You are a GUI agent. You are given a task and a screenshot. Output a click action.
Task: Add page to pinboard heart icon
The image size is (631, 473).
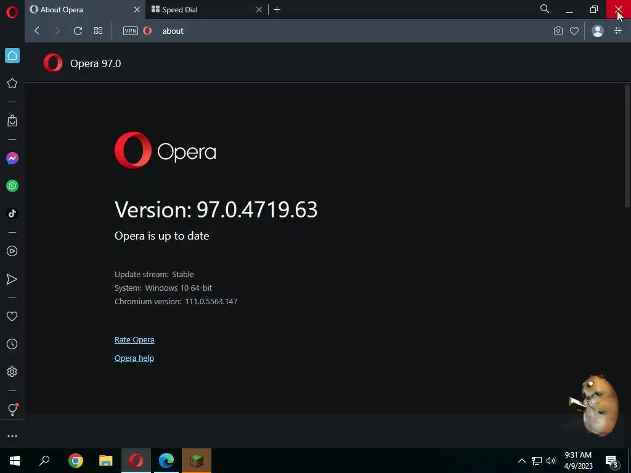tap(574, 31)
